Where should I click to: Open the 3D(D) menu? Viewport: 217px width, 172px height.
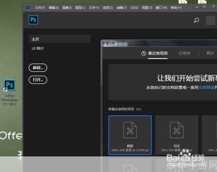pyautogui.click(x=134, y=8)
